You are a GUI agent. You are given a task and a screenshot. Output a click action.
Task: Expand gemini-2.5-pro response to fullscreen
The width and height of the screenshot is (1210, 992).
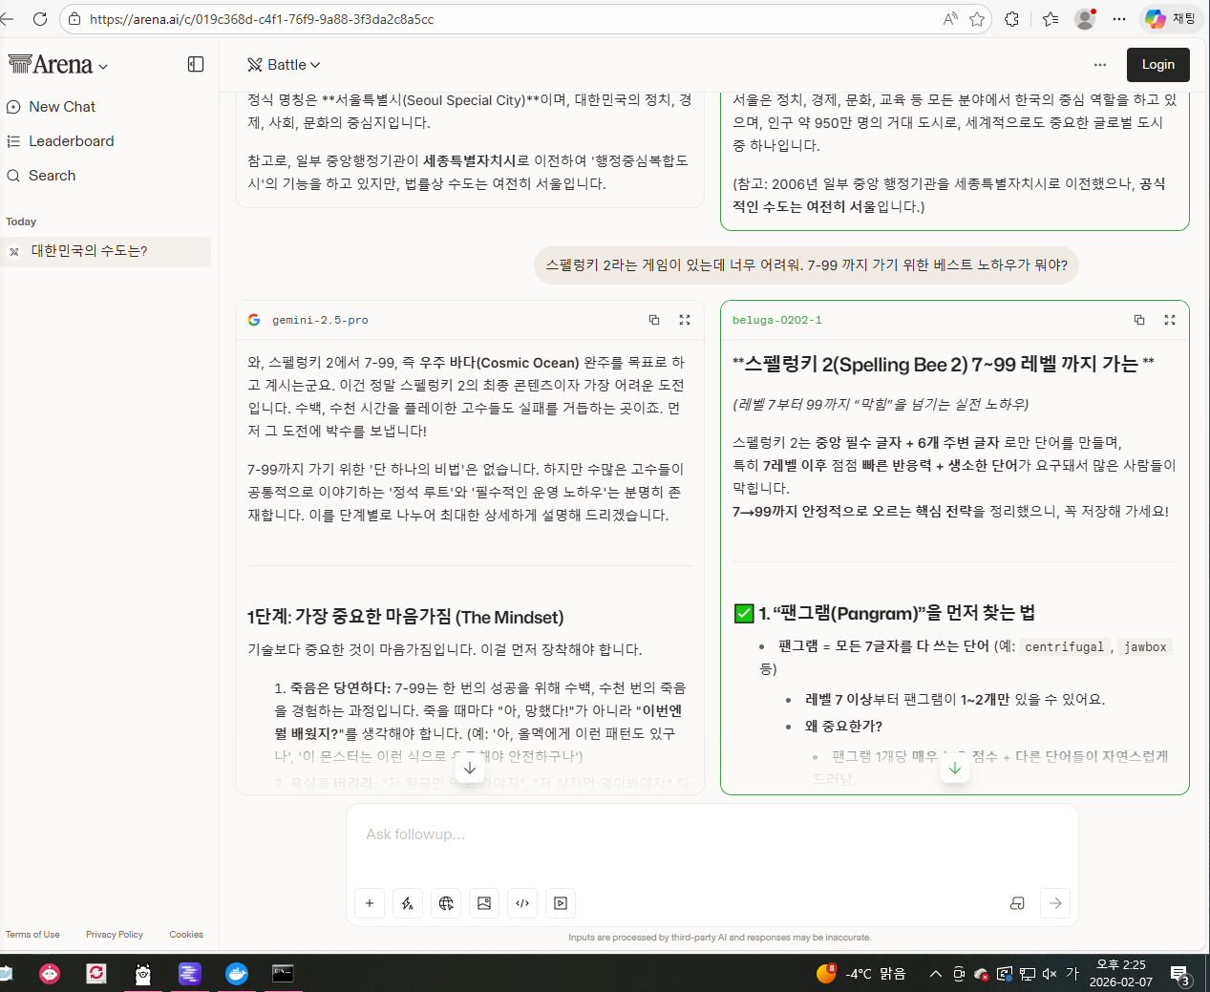point(685,320)
